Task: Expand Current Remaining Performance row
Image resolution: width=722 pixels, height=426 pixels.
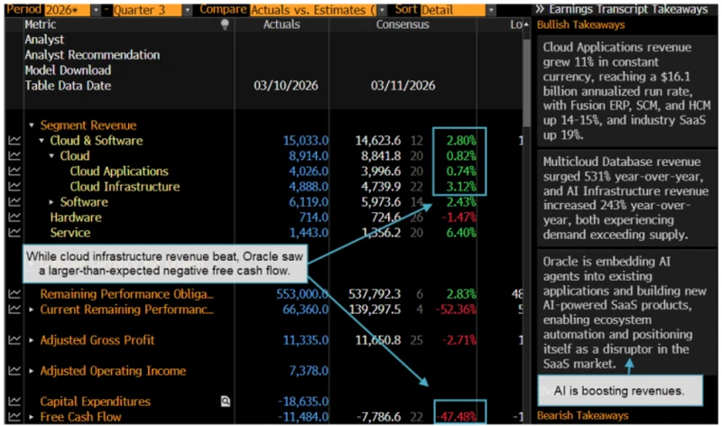Action: pos(32,310)
